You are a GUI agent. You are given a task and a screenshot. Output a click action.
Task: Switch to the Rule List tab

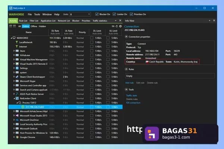[23, 21]
